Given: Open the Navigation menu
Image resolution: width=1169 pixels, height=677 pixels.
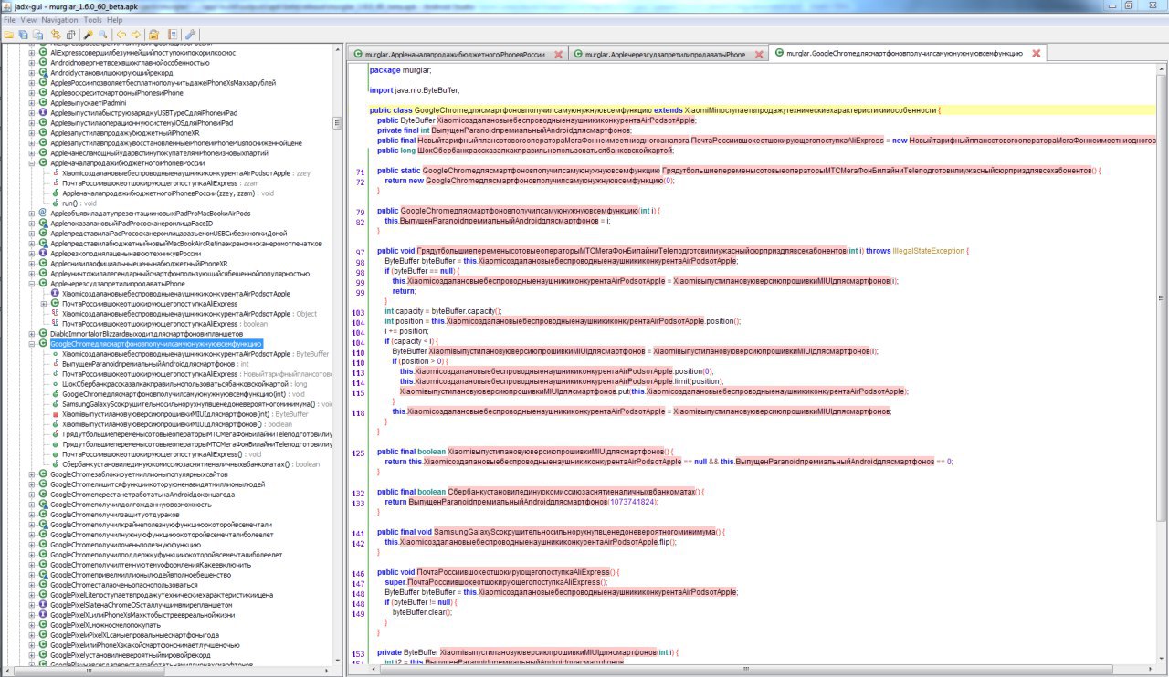Looking at the screenshot, I should tap(59, 19).
